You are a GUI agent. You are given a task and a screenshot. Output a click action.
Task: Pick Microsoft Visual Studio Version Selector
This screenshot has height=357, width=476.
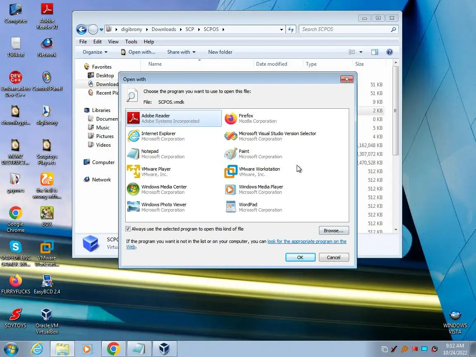(x=270, y=136)
